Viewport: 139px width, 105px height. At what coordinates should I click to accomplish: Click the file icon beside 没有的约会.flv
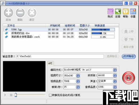click(6, 33)
